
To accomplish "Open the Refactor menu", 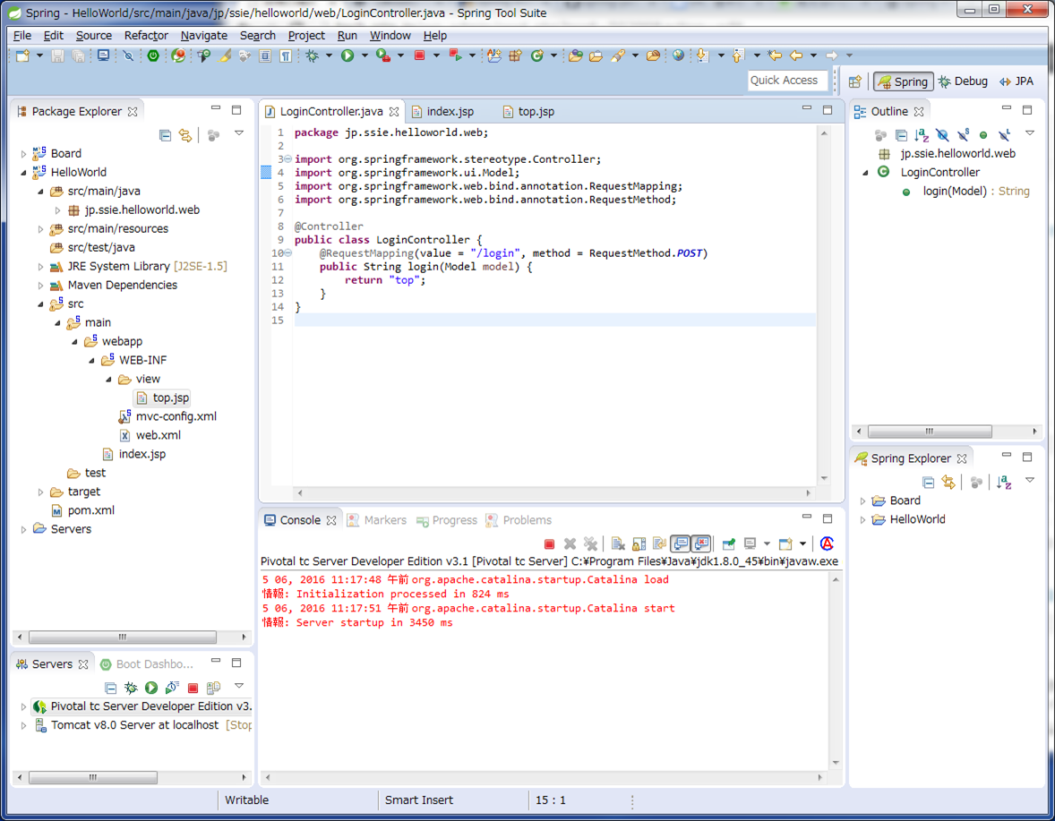I will (x=146, y=35).
